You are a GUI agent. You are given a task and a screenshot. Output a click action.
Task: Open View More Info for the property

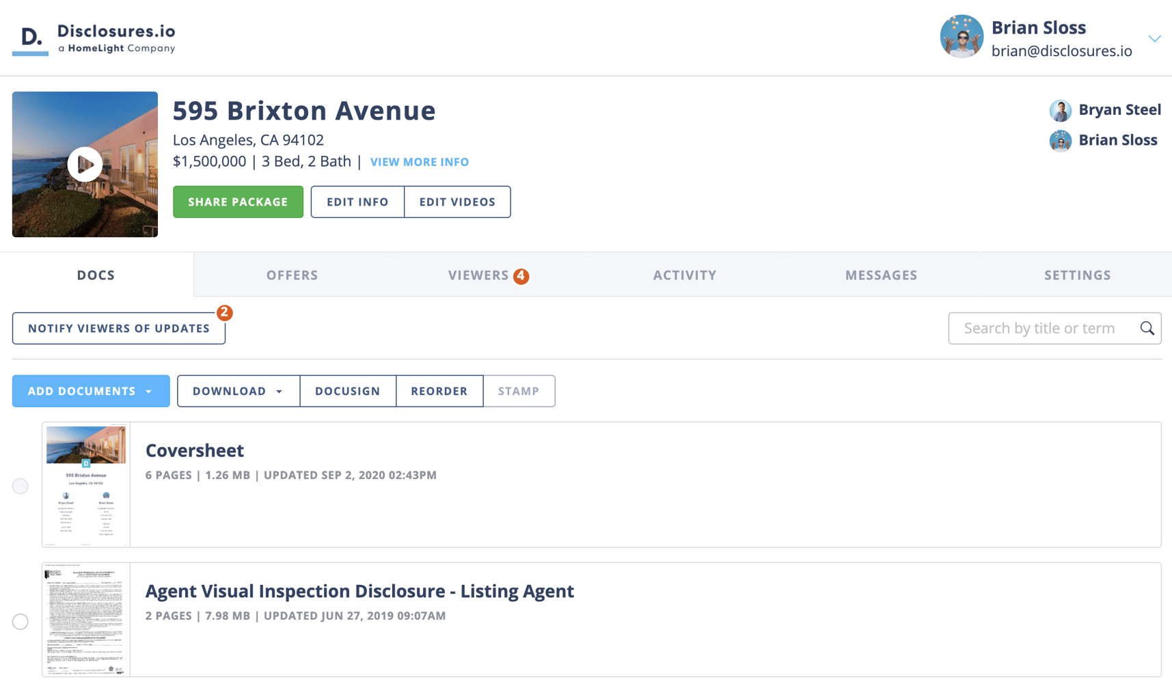pyautogui.click(x=419, y=161)
